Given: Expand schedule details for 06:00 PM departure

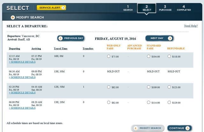Looking at the screenshot, I should [22, 108].
